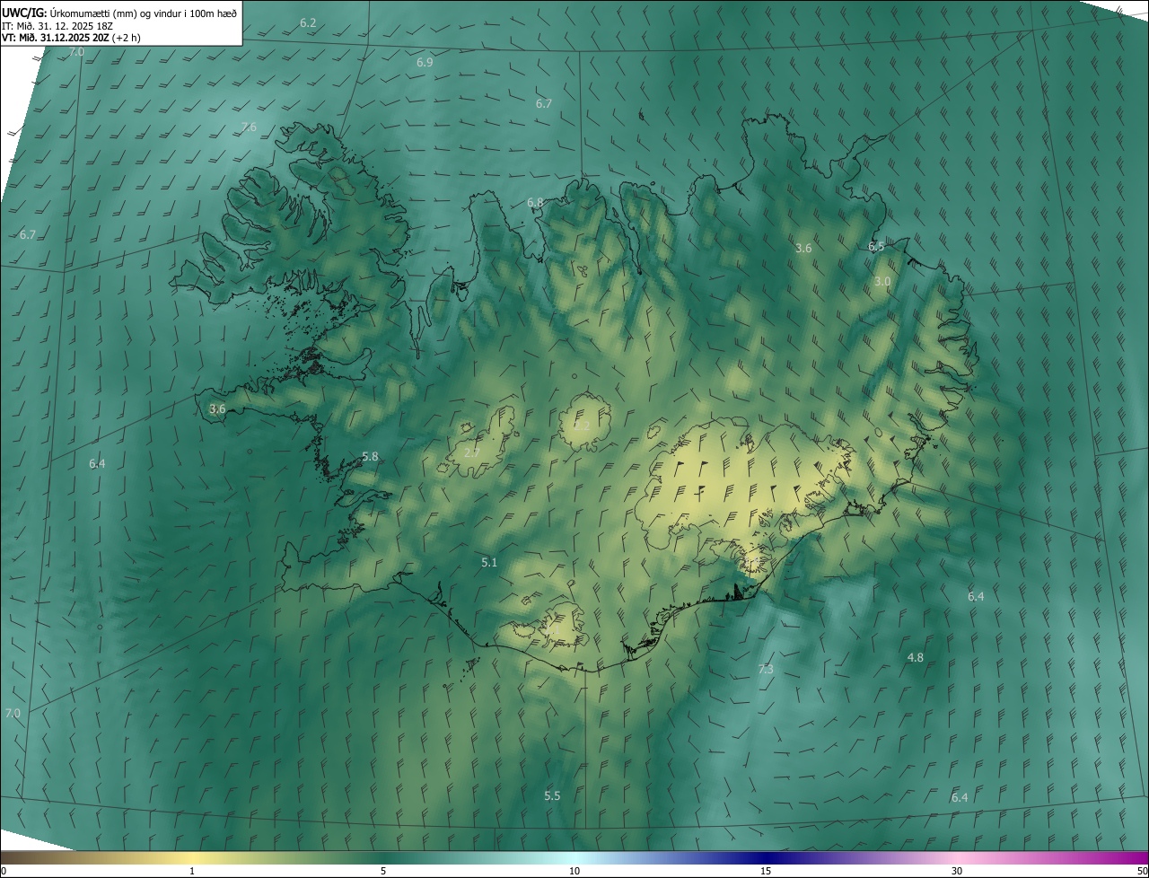Image resolution: width=1149 pixels, height=878 pixels.
Task: Click the 5.5 value label
Action: coord(552,796)
